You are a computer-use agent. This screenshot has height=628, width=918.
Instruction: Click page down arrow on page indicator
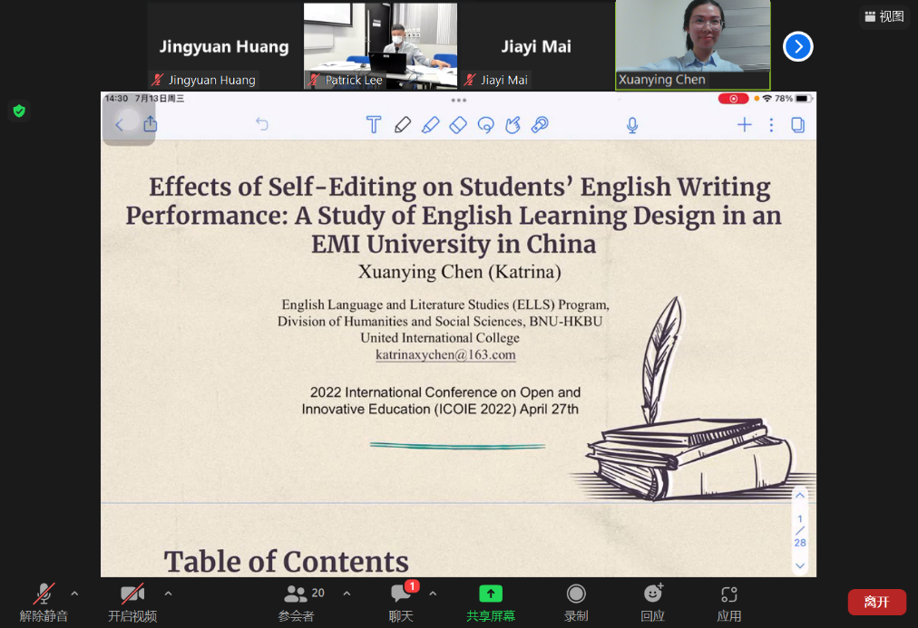[x=799, y=565]
